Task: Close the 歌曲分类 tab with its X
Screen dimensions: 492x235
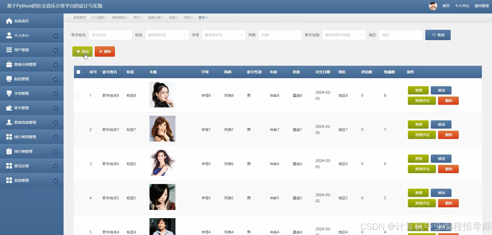Action: click(162, 18)
